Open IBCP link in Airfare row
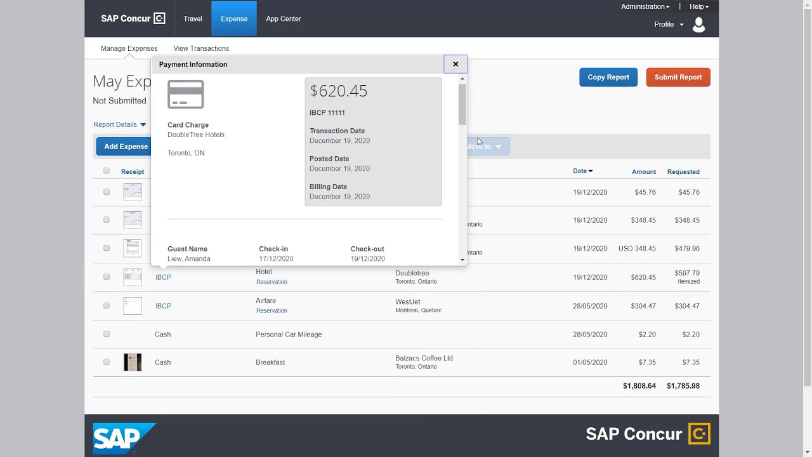This screenshot has width=812, height=457. [x=163, y=306]
